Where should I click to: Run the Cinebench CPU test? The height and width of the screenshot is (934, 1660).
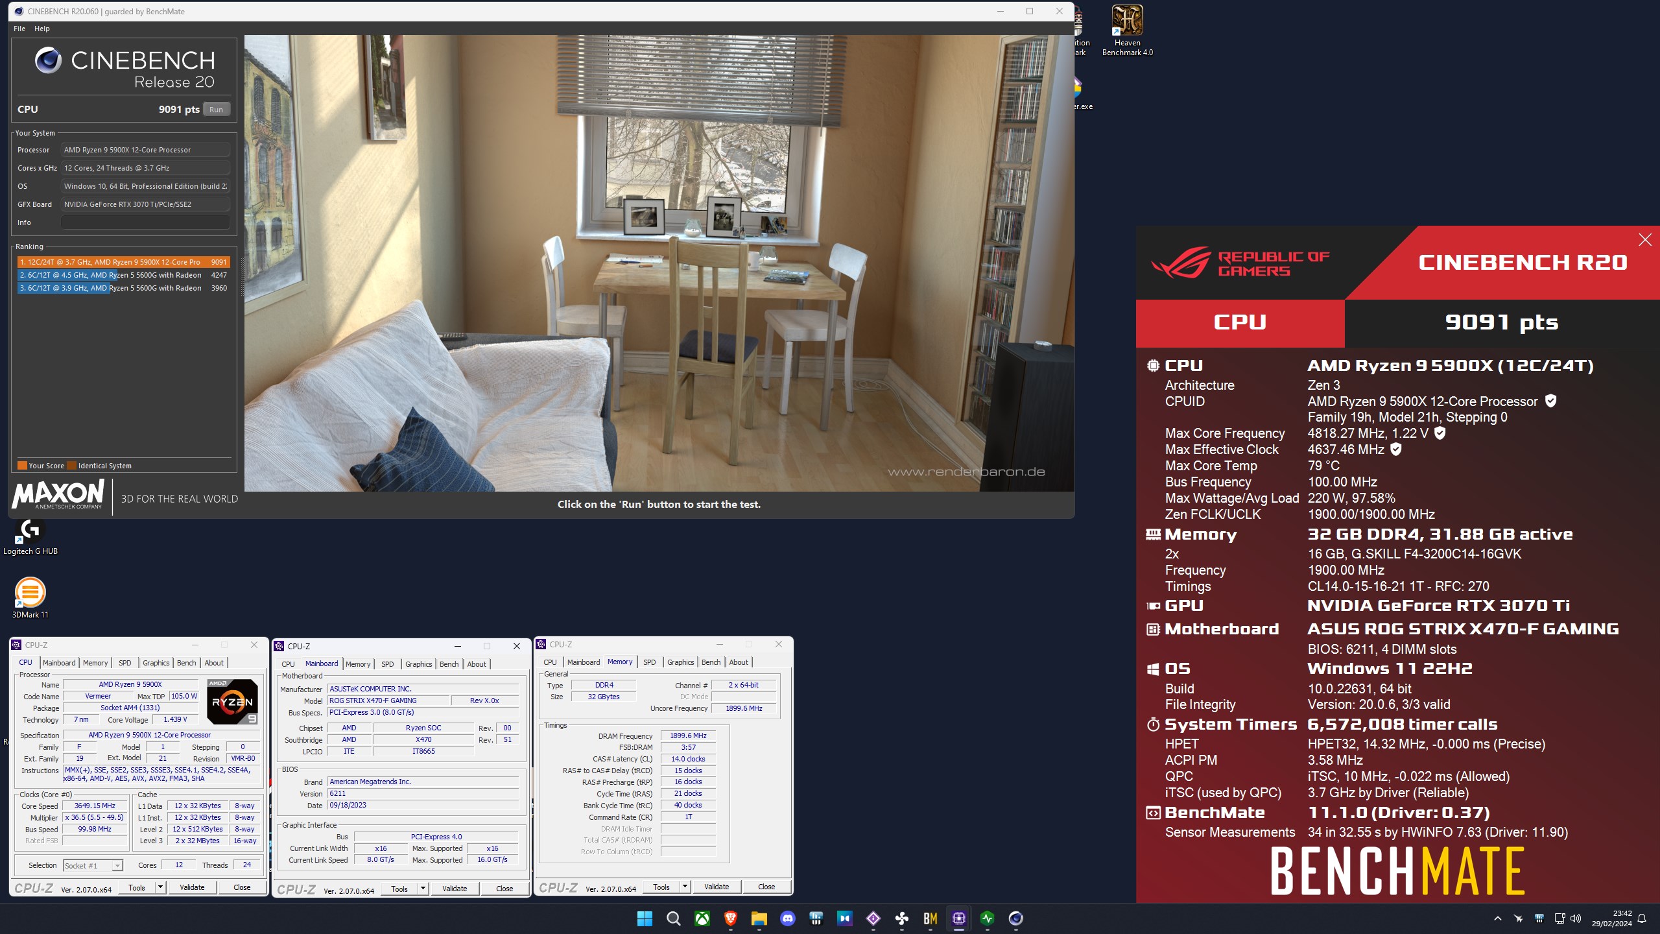216,110
